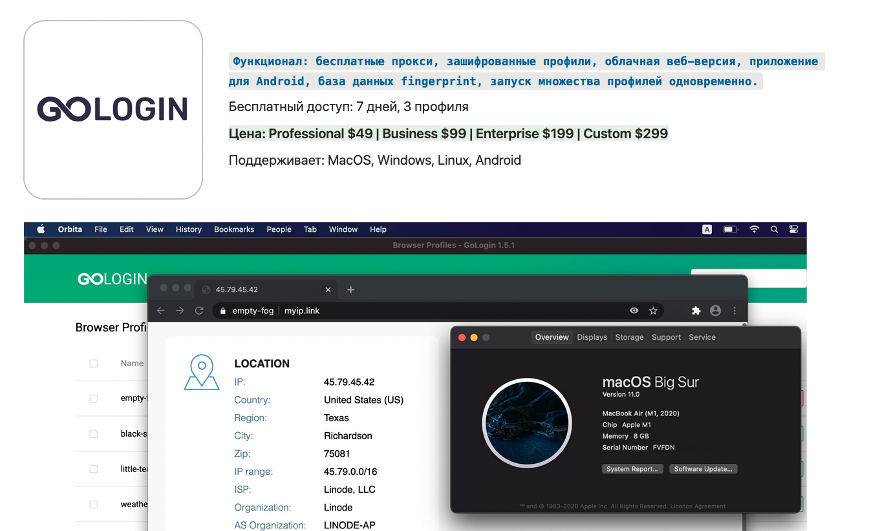Open the History menu
This screenshot has height=531, width=869.
coord(189,229)
